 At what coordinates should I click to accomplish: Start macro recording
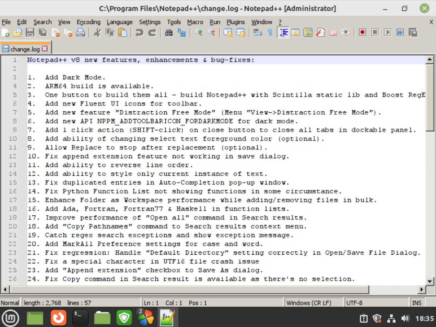362,32
